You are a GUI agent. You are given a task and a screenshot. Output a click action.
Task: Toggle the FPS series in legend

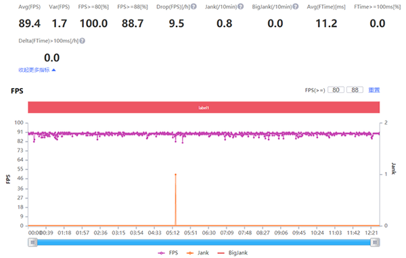168,253
